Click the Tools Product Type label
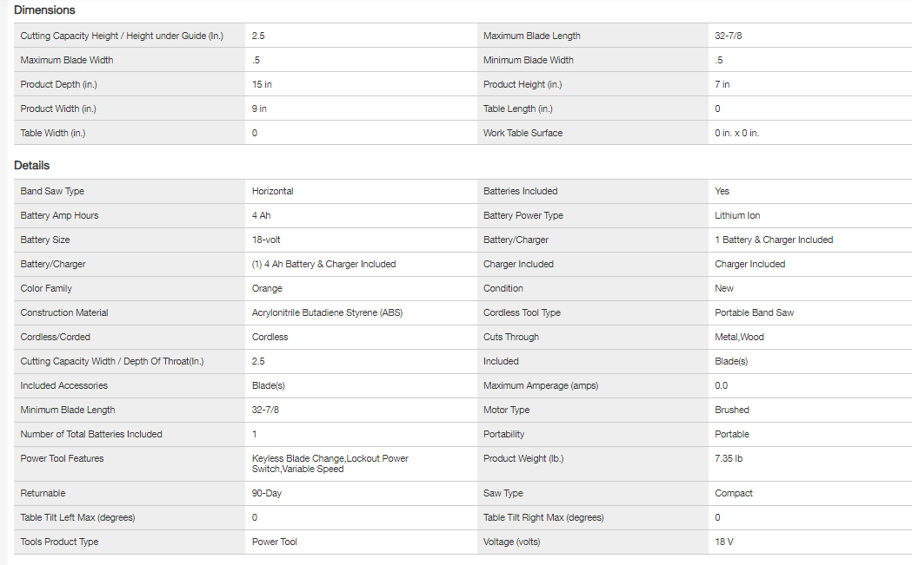This screenshot has height=565, width=912. 59,542
